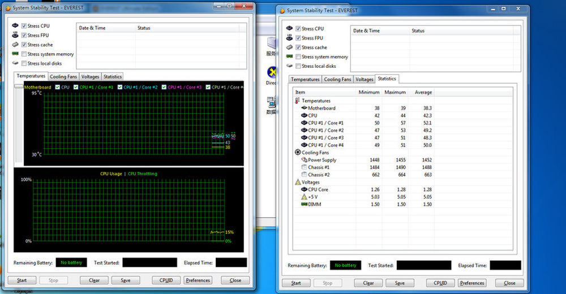Click CPU #1 / Core #4 row icon
The width and height of the screenshot is (566, 294).
tap(304, 145)
